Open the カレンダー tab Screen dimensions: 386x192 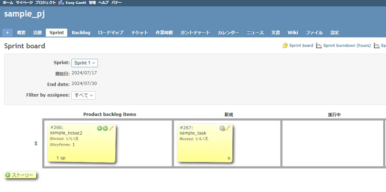[228, 32]
